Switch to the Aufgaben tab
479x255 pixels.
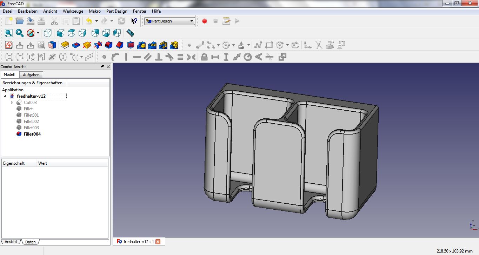click(31, 74)
